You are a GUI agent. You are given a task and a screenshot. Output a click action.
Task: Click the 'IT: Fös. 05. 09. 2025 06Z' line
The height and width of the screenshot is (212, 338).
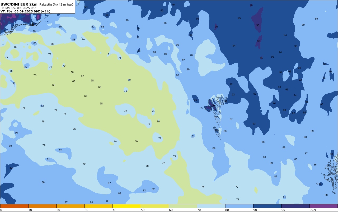click(18, 8)
